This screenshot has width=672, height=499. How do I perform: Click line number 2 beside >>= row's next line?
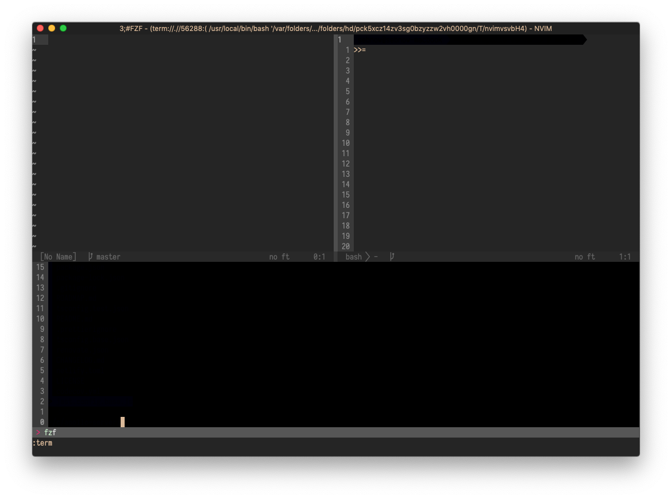pos(347,60)
